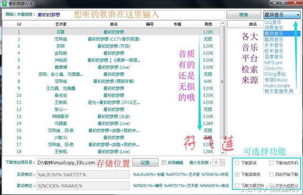Image resolution: width=303 pixels, height=195 pixels.
Task: Click the 下载地址根目录 path input field
Action: [83, 163]
